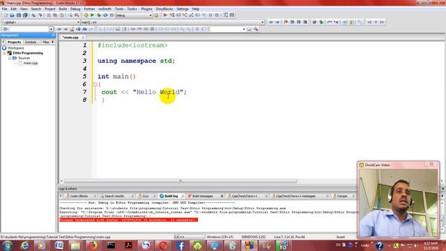Close the main.cpp editor tab
Image resolution: width=446 pixels, height=251 pixels.
(x=83, y=37)
